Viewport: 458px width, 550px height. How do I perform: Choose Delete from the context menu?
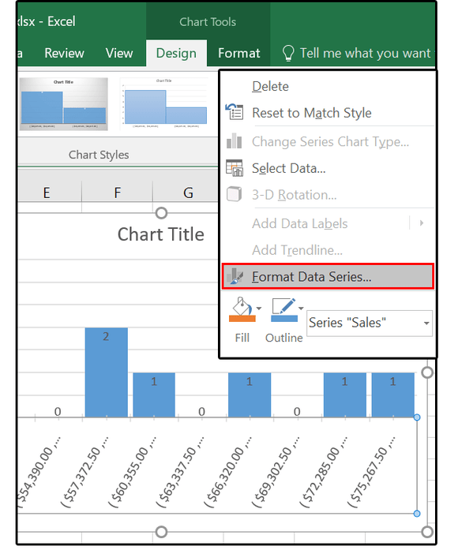point(270,86)
